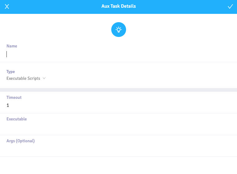
Task: Select the Timeout value field showing 1
Action: 118,105
